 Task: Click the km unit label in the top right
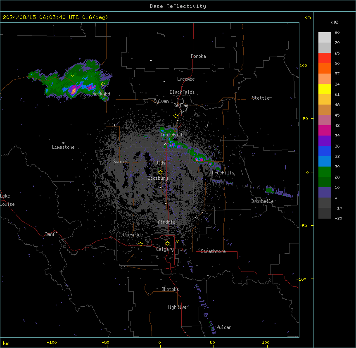[307, 17]
